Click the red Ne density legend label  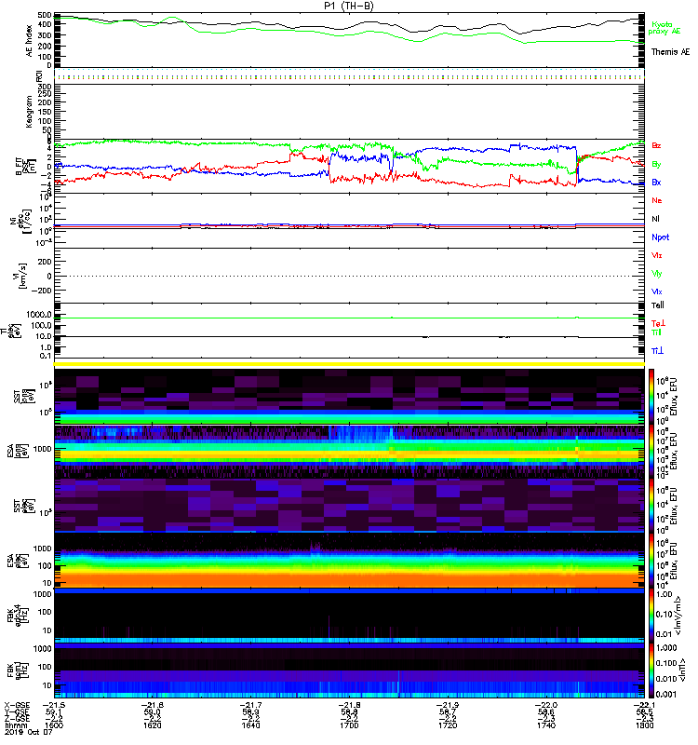coord(657,201)
